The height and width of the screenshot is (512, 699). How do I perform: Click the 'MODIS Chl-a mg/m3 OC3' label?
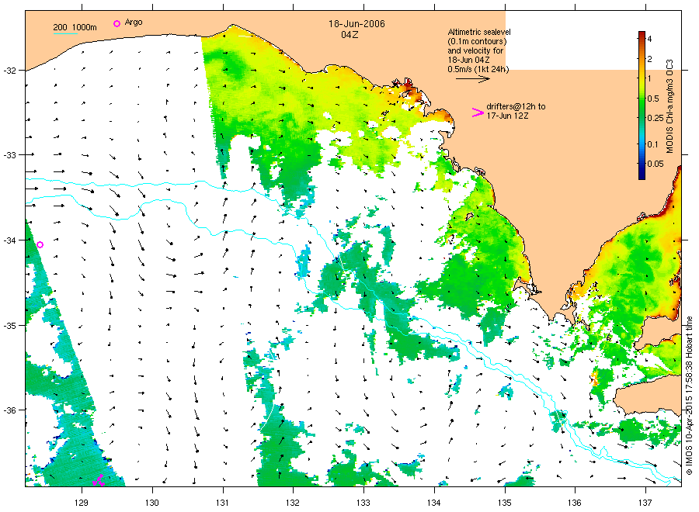point(670,106)
